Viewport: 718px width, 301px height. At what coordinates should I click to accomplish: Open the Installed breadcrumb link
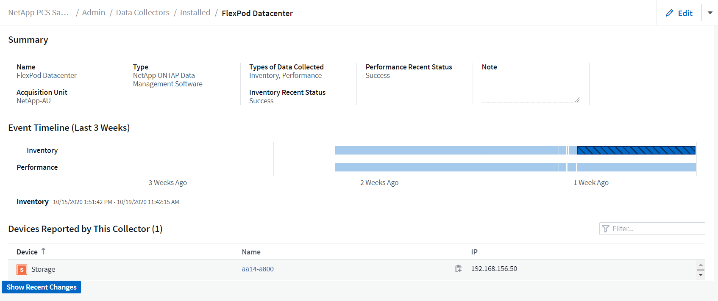[x=195, y=13]
